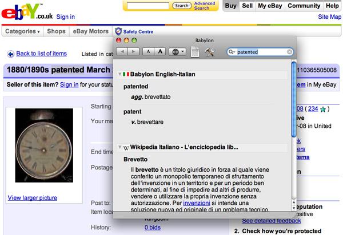Click the Babylon vertical scrollbar thumb
The image size is (343, 235).
[x=294, y=99]
